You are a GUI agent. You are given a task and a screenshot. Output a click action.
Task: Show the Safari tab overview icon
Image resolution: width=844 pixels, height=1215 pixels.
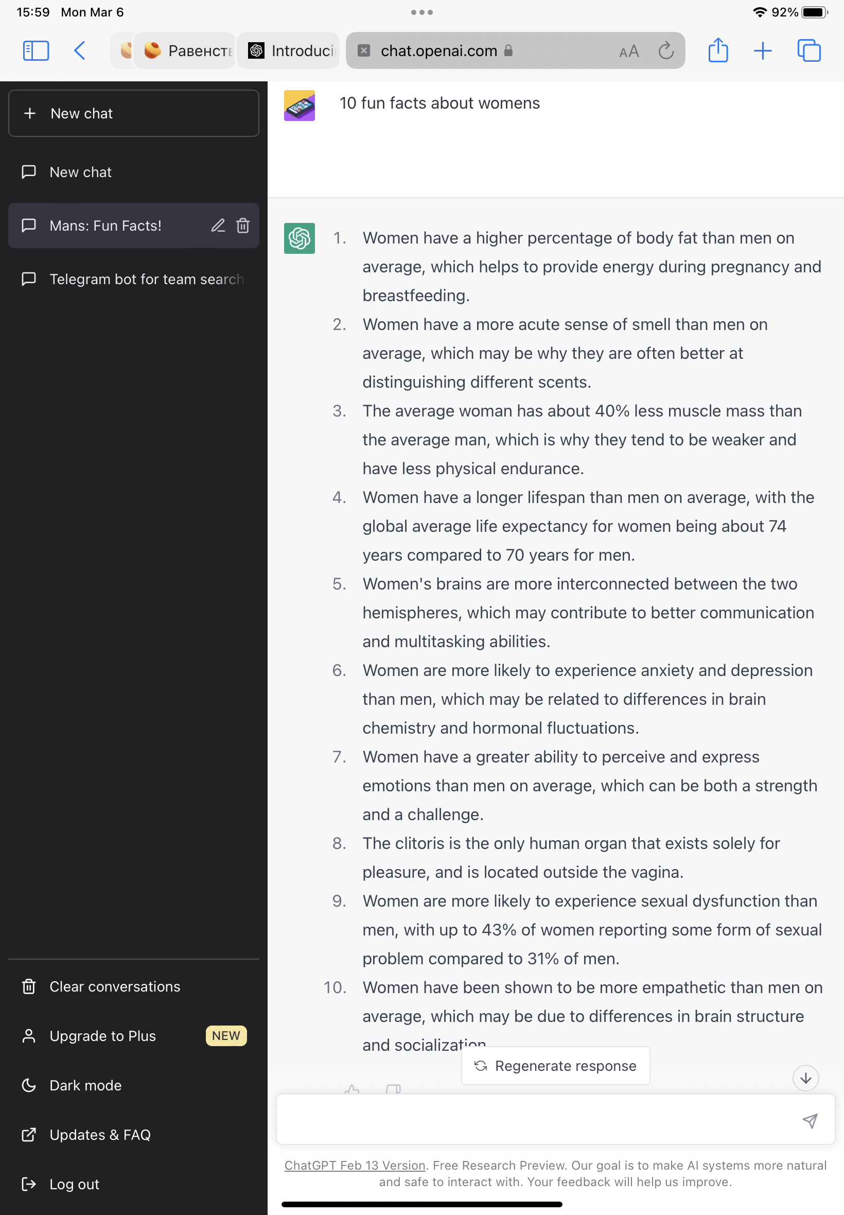[x=808, y=51]
